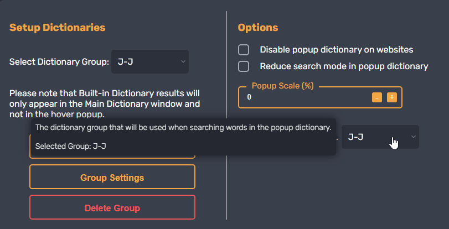This screenshot has height=229, width=449.
Task: Increase popup scale with the plus button
Action: [x=391, y=97]
